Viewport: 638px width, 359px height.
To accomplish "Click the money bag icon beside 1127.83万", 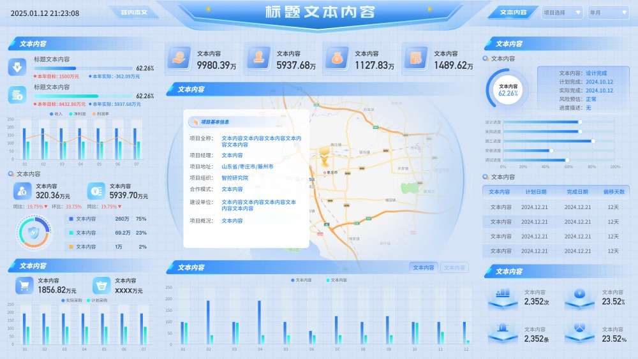I will 337,58.
